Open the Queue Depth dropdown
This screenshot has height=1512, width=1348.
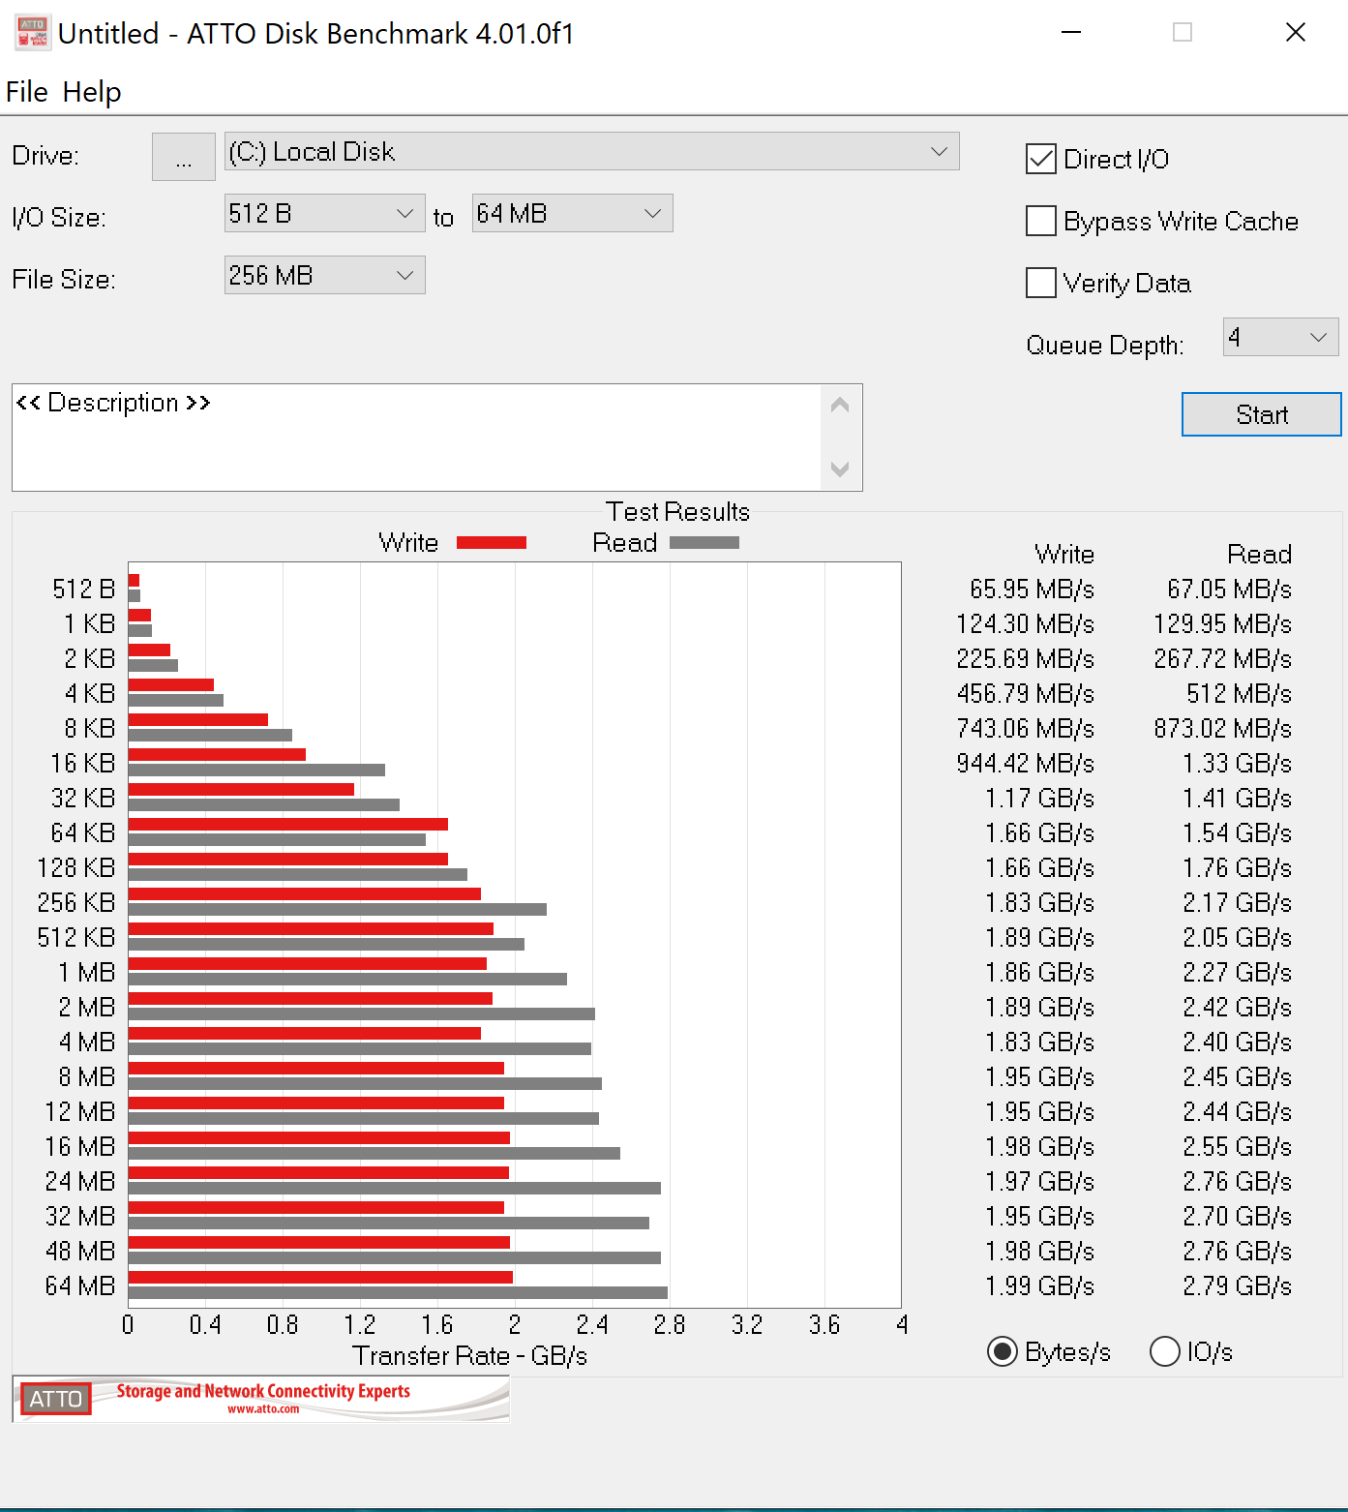1281,337
